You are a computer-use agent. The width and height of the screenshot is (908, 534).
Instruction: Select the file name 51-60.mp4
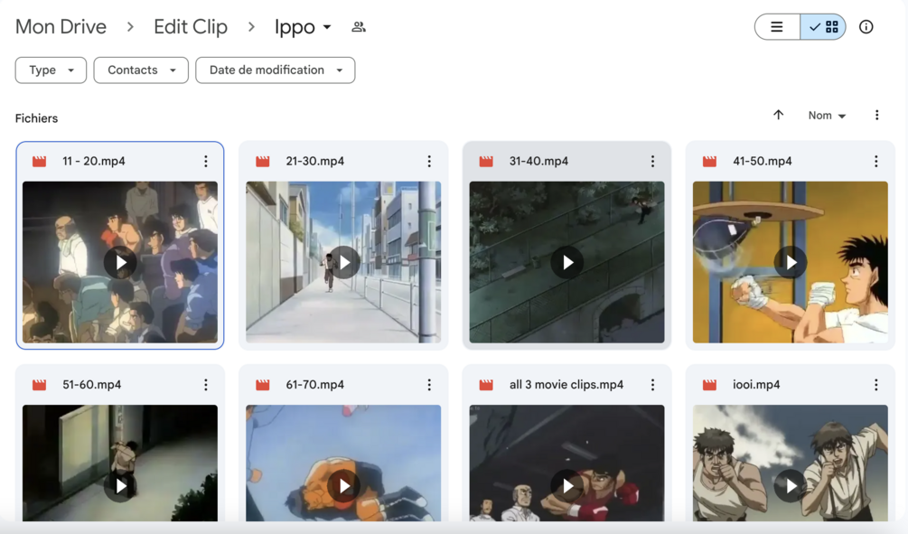pos(92,385)
